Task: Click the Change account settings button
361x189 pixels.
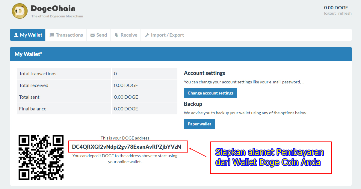Action: point(211,93)
